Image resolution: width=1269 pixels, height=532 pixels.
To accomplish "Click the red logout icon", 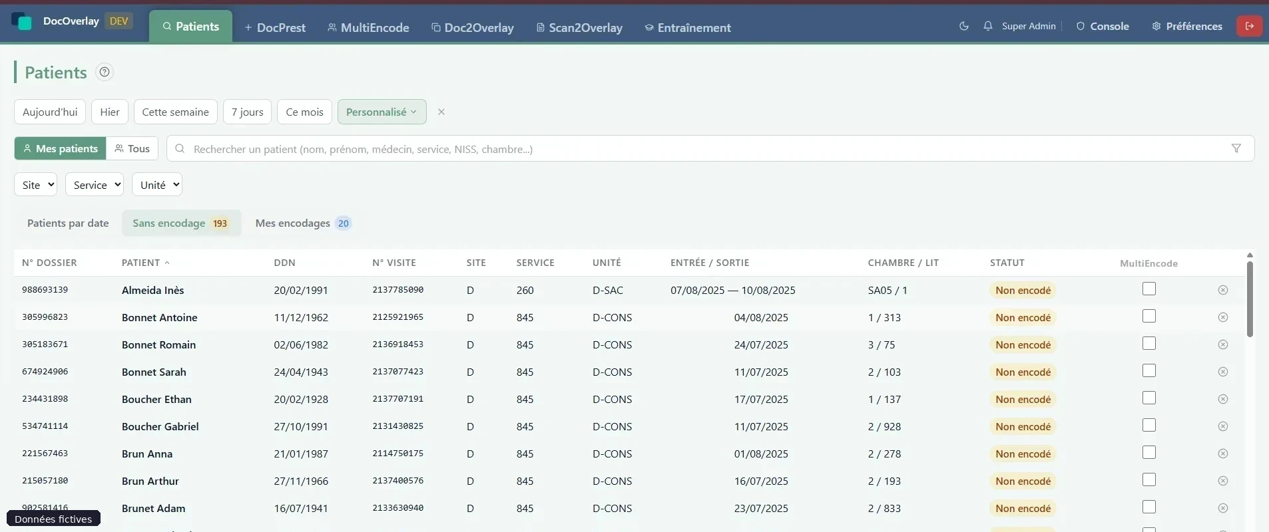I will (1249, 26).
